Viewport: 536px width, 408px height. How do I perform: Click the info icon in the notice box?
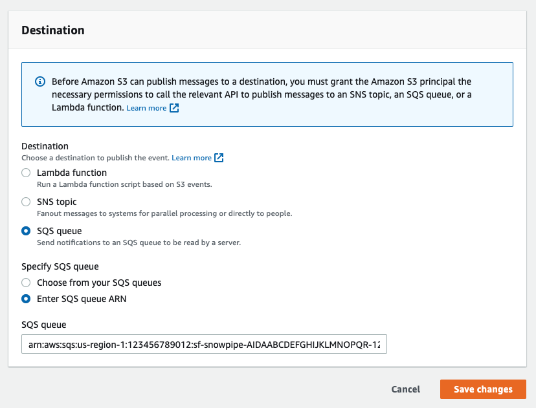(40, 82)
